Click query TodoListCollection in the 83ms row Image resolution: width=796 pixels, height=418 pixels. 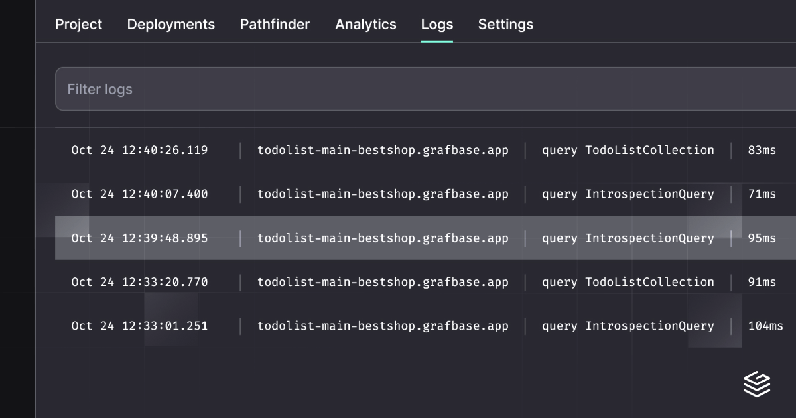click(x=628, y=150)
